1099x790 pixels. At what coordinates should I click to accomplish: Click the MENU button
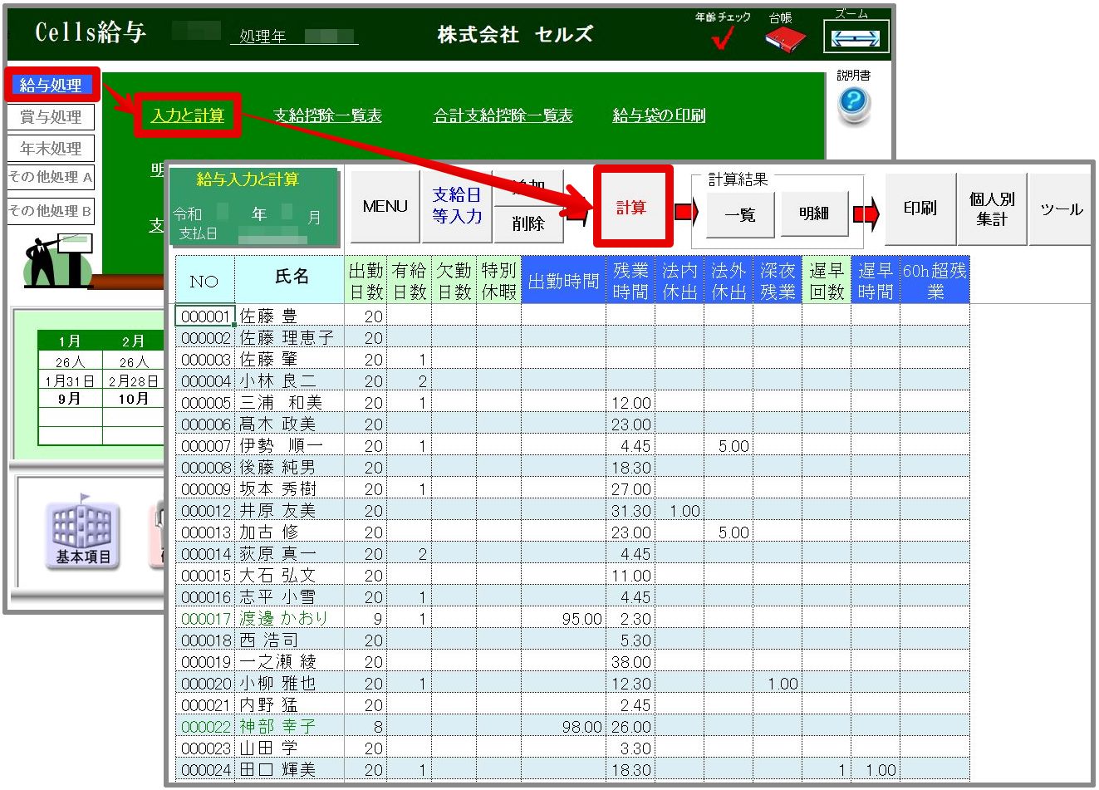pyautogui.click(x=385, y=207)
